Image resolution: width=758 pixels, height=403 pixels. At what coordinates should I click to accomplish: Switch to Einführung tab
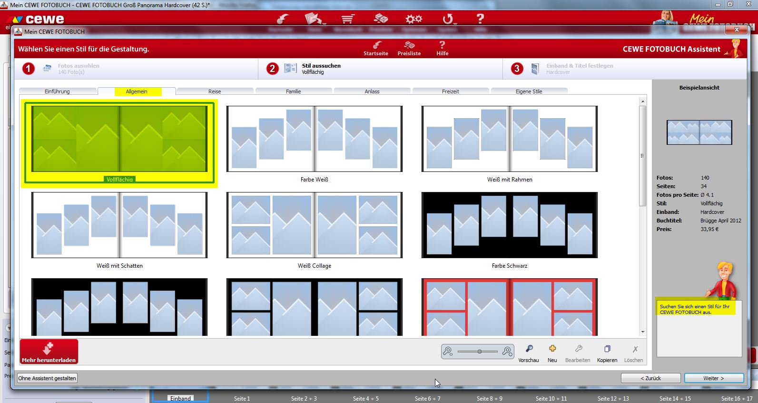[x=57, y=91]
